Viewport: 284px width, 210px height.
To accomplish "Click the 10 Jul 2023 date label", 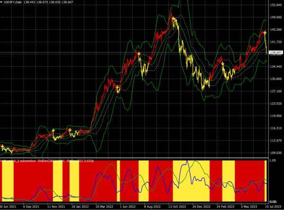I will (x=275, y=207).
